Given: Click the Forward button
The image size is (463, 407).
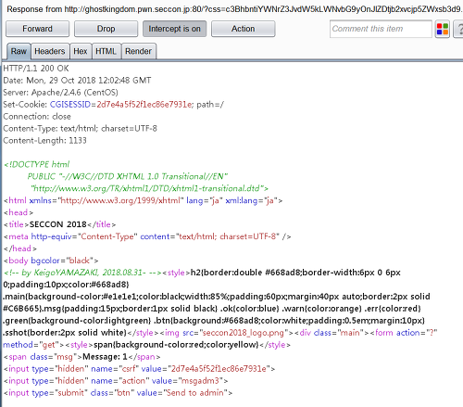Looking at the screenshot, I should [37, 29].
